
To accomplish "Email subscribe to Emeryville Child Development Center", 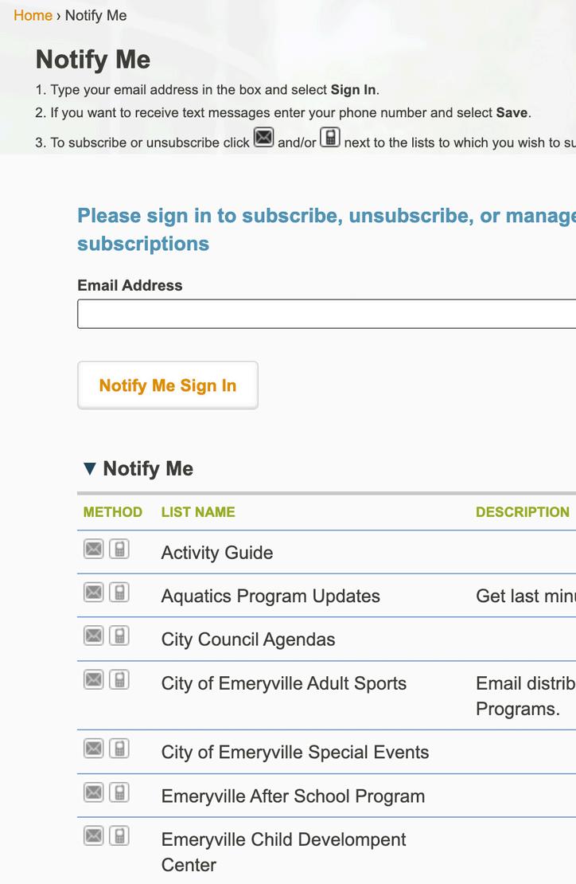I will click(x=94, y=835).
